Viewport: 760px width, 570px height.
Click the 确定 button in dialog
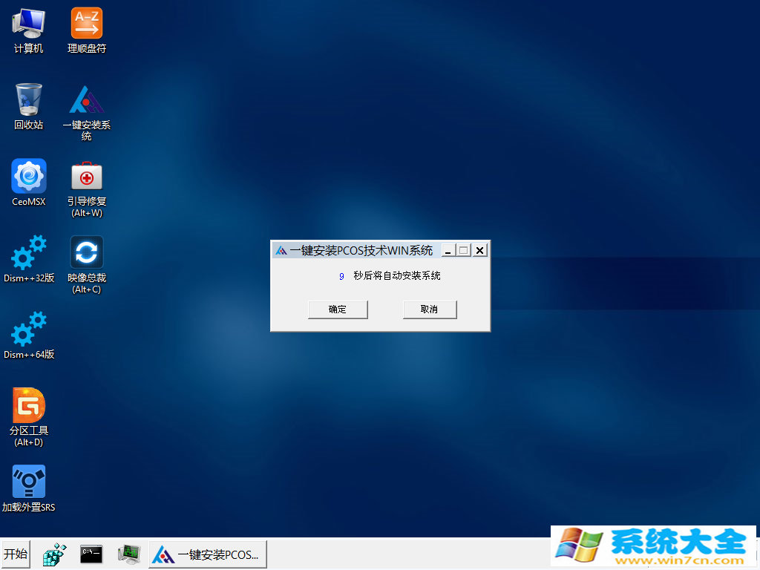(338, 309)
